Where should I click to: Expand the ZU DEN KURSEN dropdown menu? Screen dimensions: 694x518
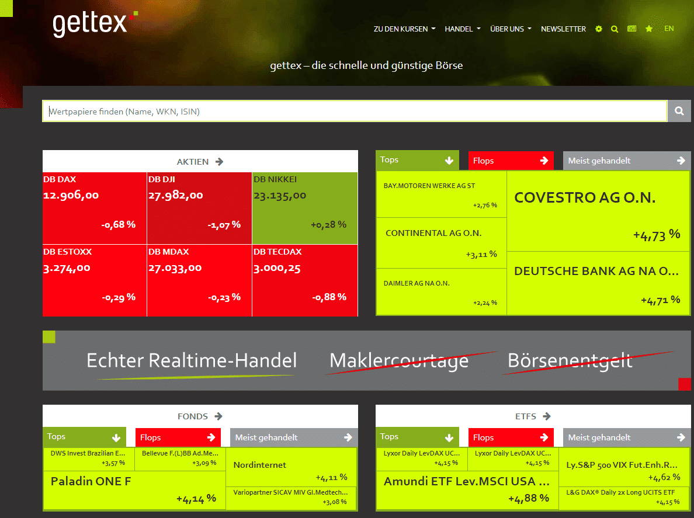(x=404, y=29)
